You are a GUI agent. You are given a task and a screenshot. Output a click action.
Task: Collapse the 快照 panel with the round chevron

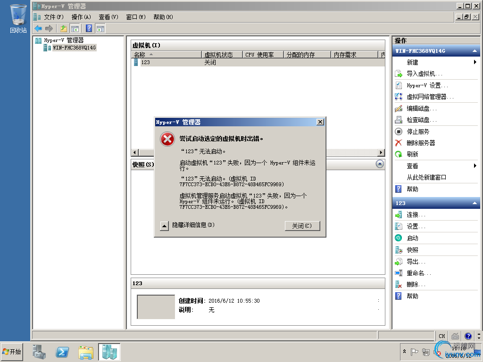click(x=380, y=164)
